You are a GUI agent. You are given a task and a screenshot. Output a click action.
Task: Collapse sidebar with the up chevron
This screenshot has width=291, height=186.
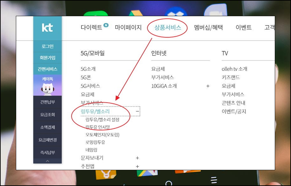(x=48, y=161)
